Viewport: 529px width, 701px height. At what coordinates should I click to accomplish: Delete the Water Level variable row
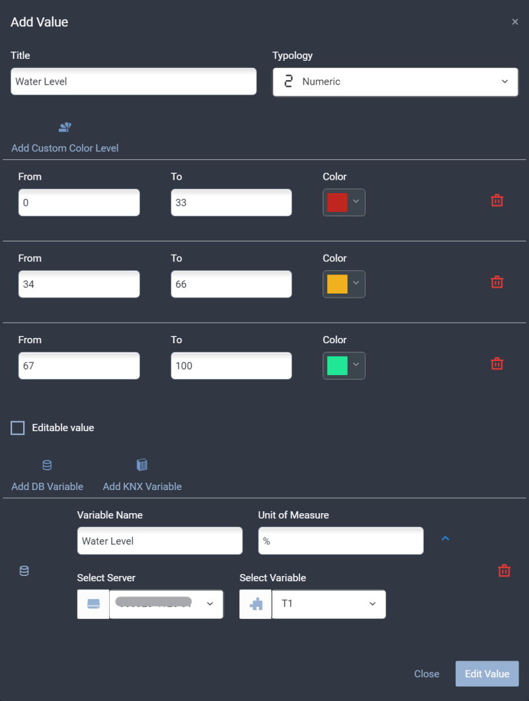pyautogui.click(x=504, y=571)
